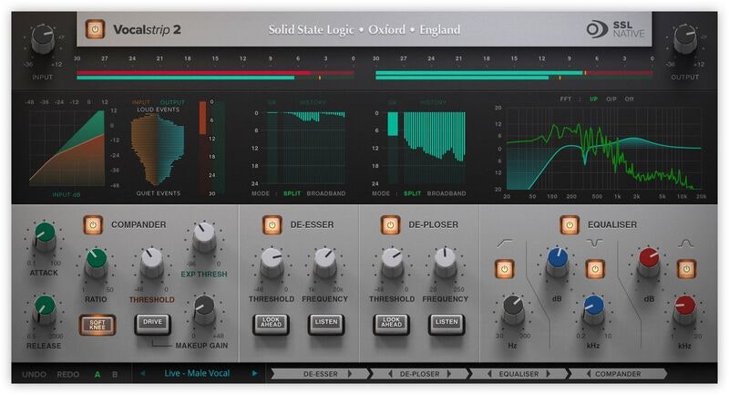
Task: Open the Live - Male Vocal preset list
Action: click(x=199, y=373)
